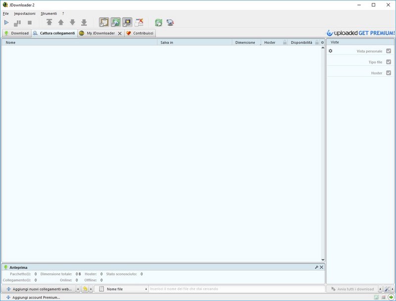This screenshot has width=396, height=301.
Task: Expand arrow beside Aggiungi nuovi collegamenti
Action: click(78, 289)
